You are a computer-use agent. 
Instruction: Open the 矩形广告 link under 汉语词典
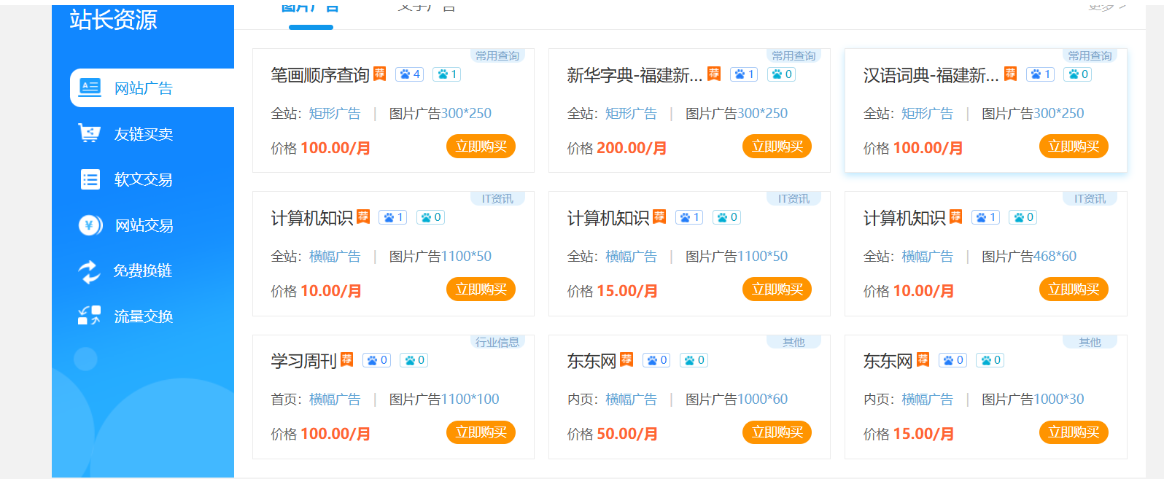point(927,114)
